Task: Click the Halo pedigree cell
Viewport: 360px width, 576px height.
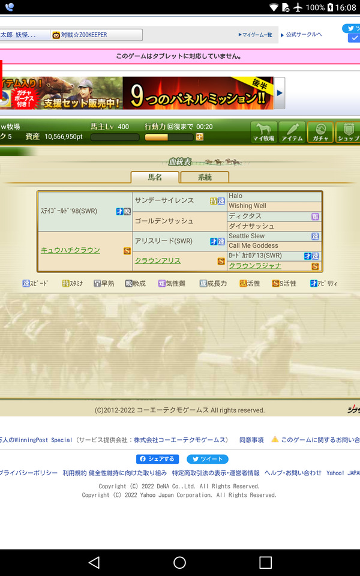Action: [x=274, y=196]
